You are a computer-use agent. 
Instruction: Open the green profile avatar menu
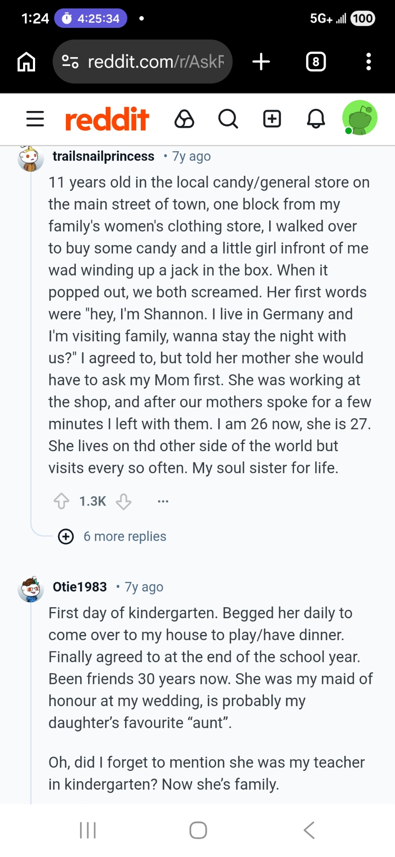(x=359, y=118)
